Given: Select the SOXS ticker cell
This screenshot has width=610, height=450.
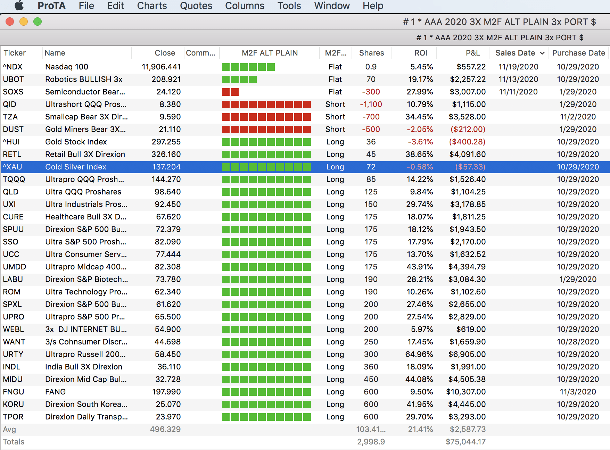Looking at the screenshot, I should click(x=13, y=92).
